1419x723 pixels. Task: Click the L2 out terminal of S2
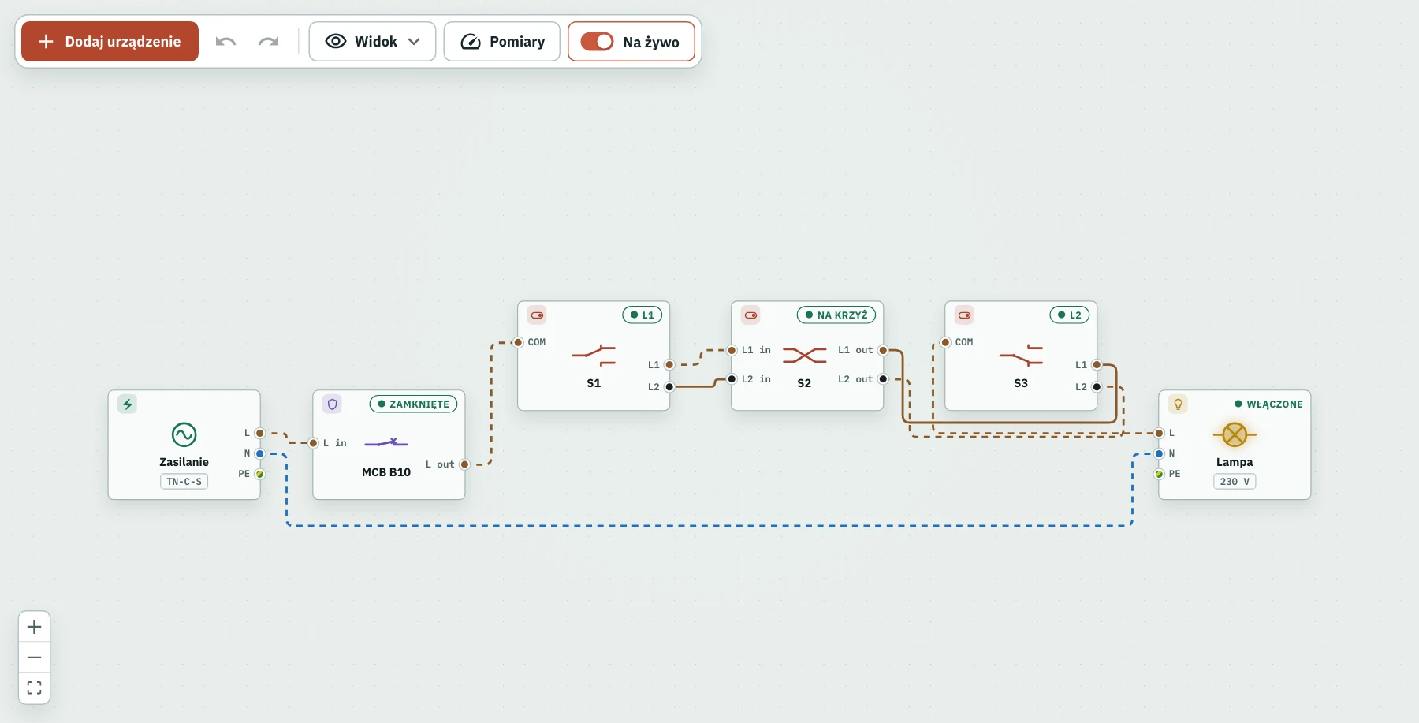click(x=883, y=379)
